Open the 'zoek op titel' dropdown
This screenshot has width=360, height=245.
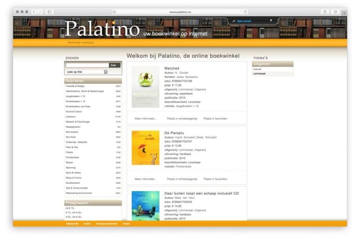tap(87, 72)
